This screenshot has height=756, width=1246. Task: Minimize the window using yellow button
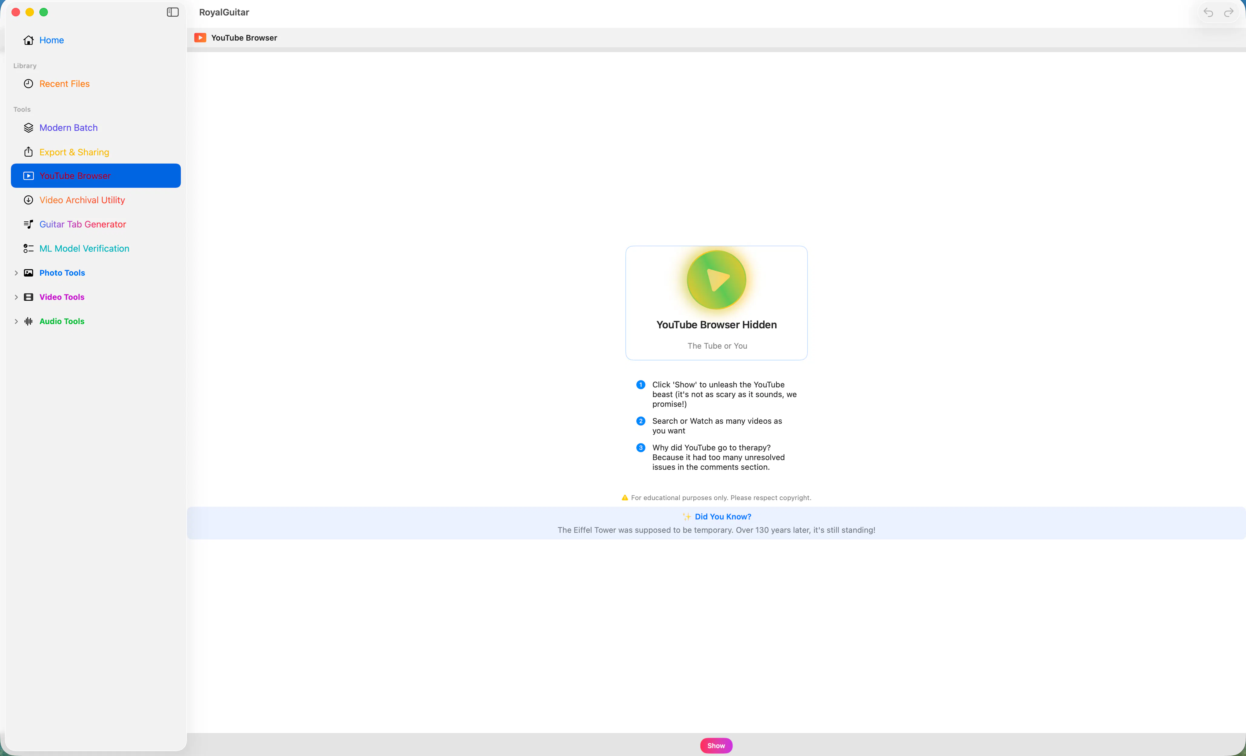[x=30, y=12]
